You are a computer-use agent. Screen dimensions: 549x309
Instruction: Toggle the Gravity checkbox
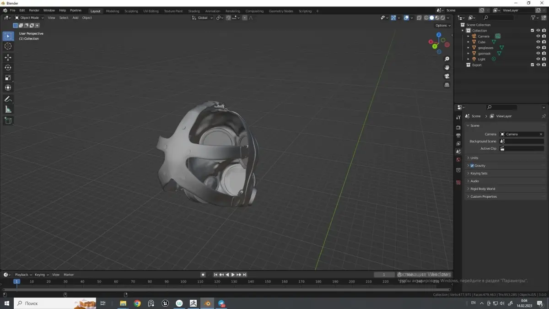[x=472, y=166]
